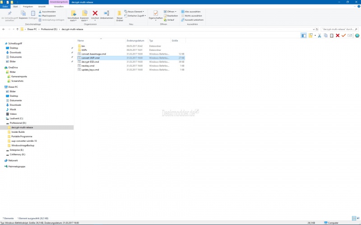
Task: Click 'Nichts auswählen' in the ribbon
Action: coord(191,16)
